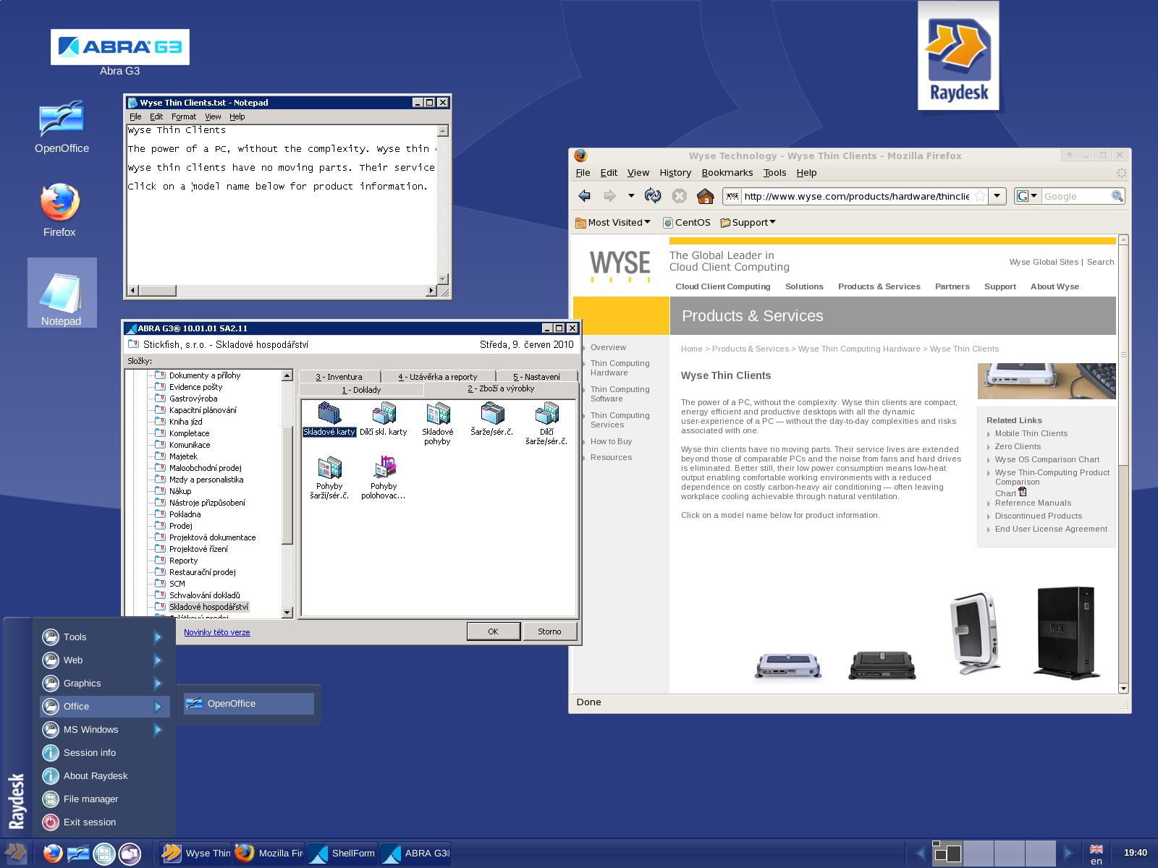Image resolution: width=1158 pixels, height=868 pixels.
Task: Select the Pokladna folder in tree
Action: 185,514
